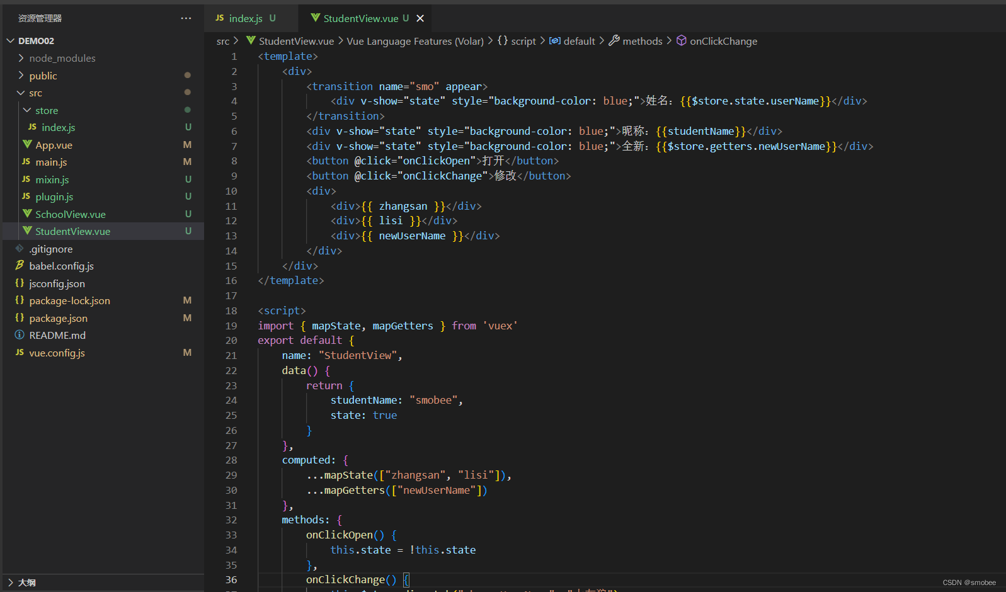Click the braces icon beside jsconfig.json
1006x592 pixels.
point(20,283)
